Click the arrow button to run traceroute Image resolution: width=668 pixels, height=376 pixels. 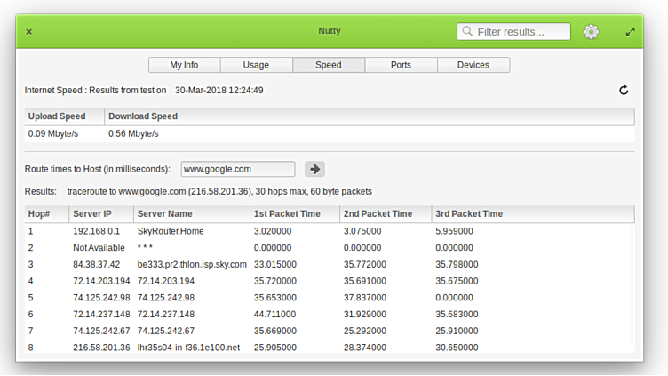coord(314,169)
